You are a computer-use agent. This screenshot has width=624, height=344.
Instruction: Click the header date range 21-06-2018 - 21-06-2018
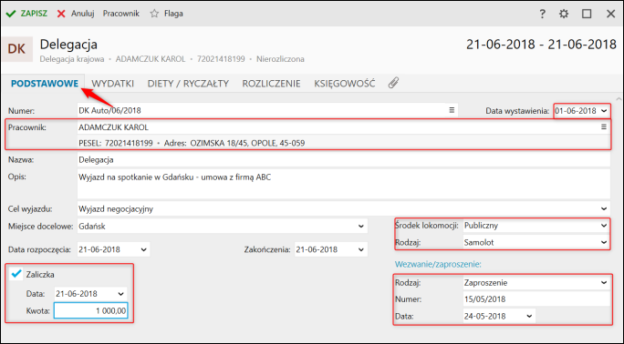coord(541,45)
